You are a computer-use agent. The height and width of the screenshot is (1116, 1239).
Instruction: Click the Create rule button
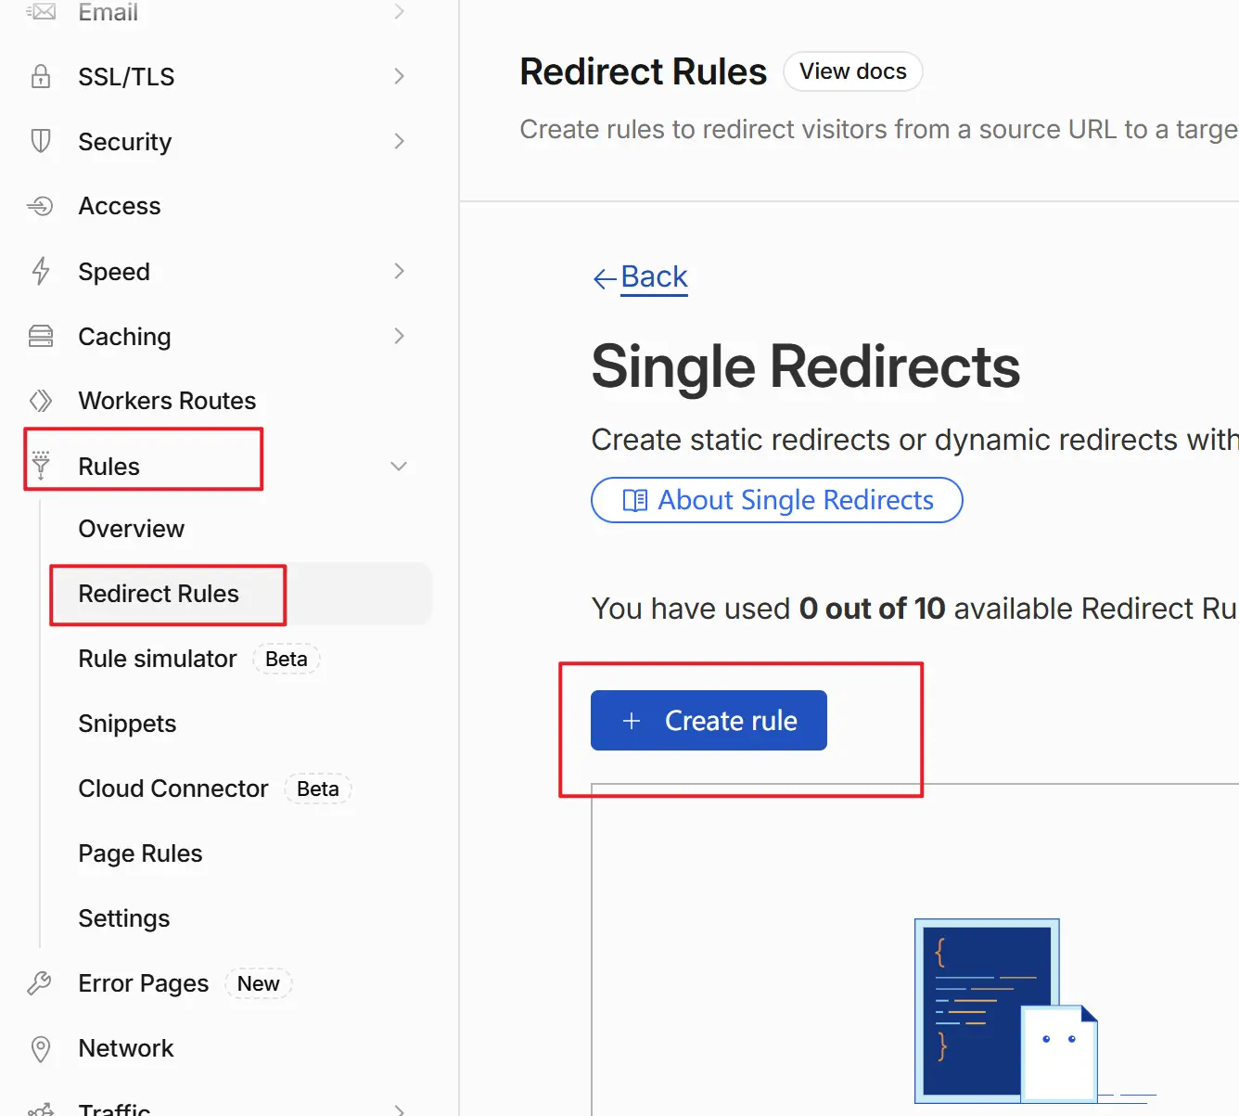(x=709, y=720)
